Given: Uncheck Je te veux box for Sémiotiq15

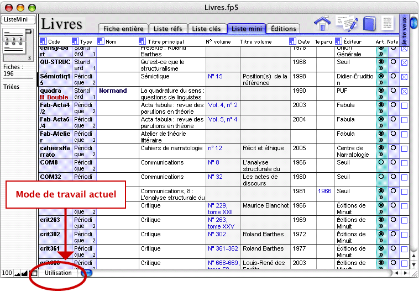Looking at the screenshot, I should coord(404,77).
